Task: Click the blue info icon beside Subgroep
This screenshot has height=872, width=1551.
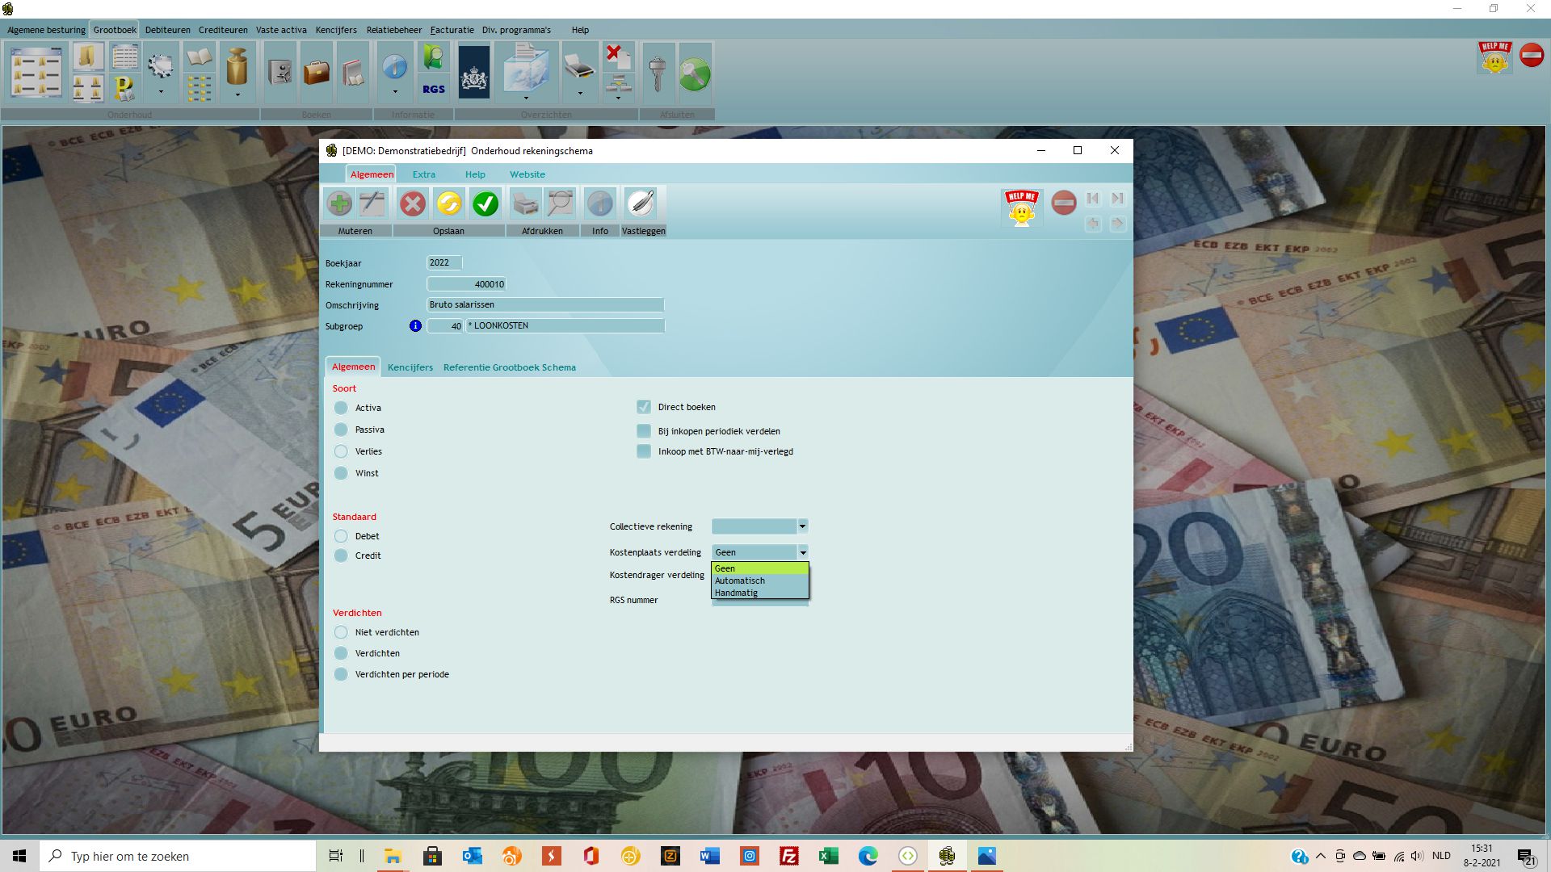Action: click(x=415, y=326)
